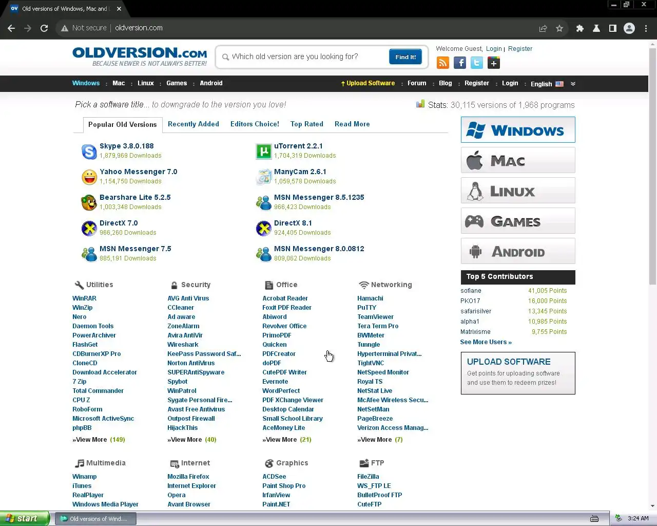Expand Utilities View More list

pos(99,440)
